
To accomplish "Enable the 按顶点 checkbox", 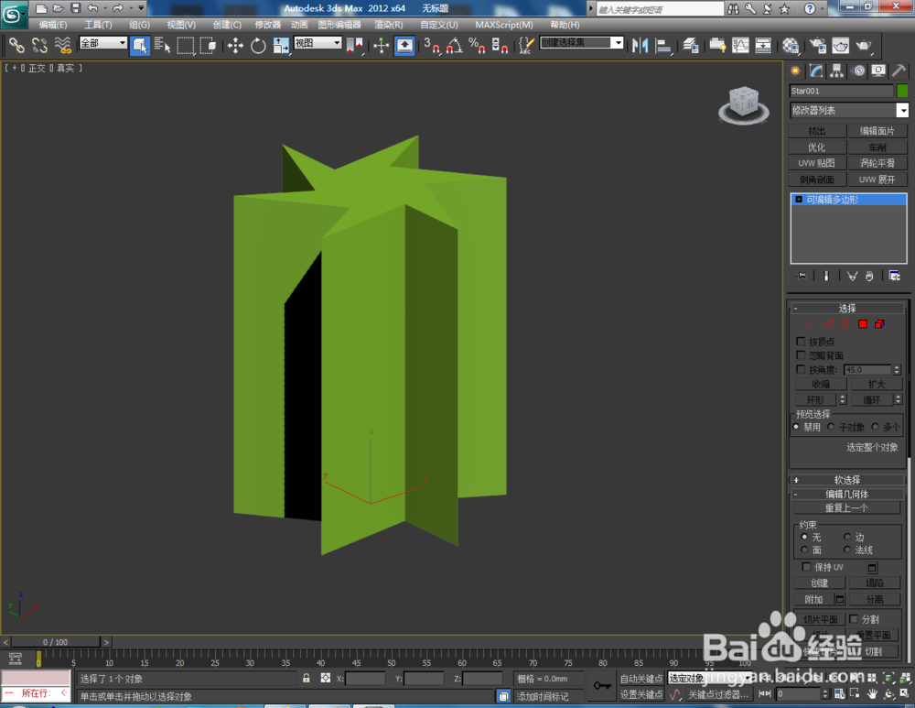I will [x=801, y=341].
